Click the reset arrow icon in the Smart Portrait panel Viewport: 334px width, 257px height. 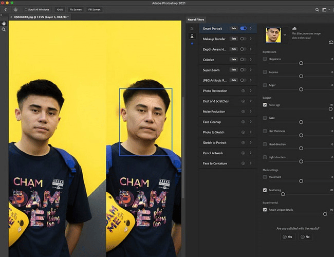pyautogui.click(x=330, y=42)
